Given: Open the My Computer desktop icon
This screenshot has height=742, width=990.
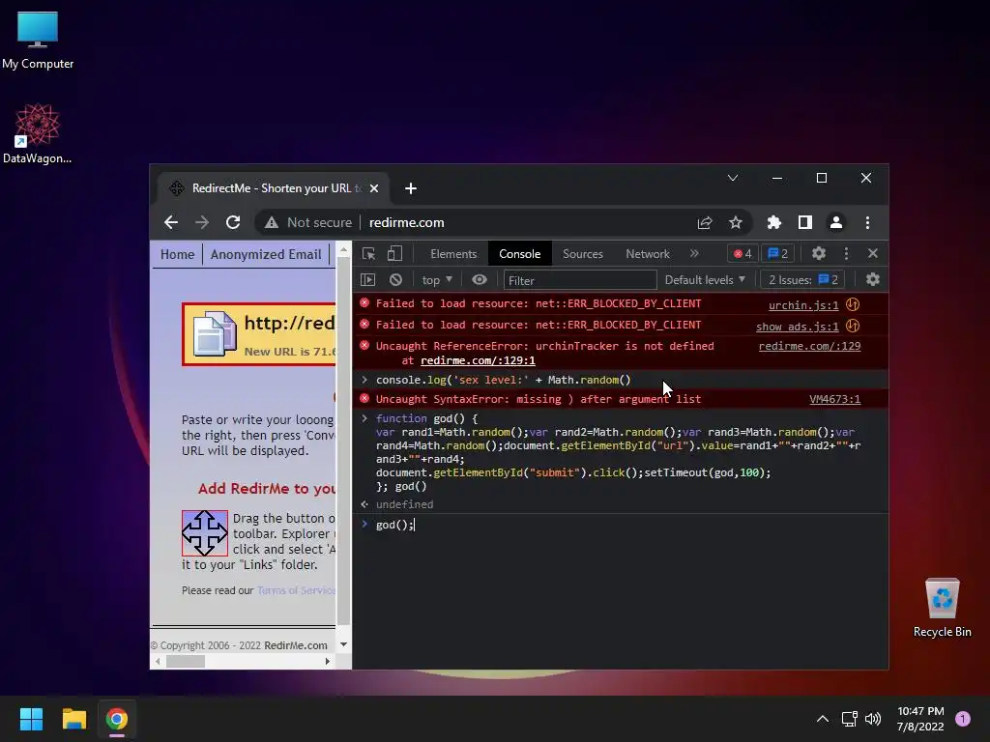Looking at the screenshot, I should [x=38, y=41].
